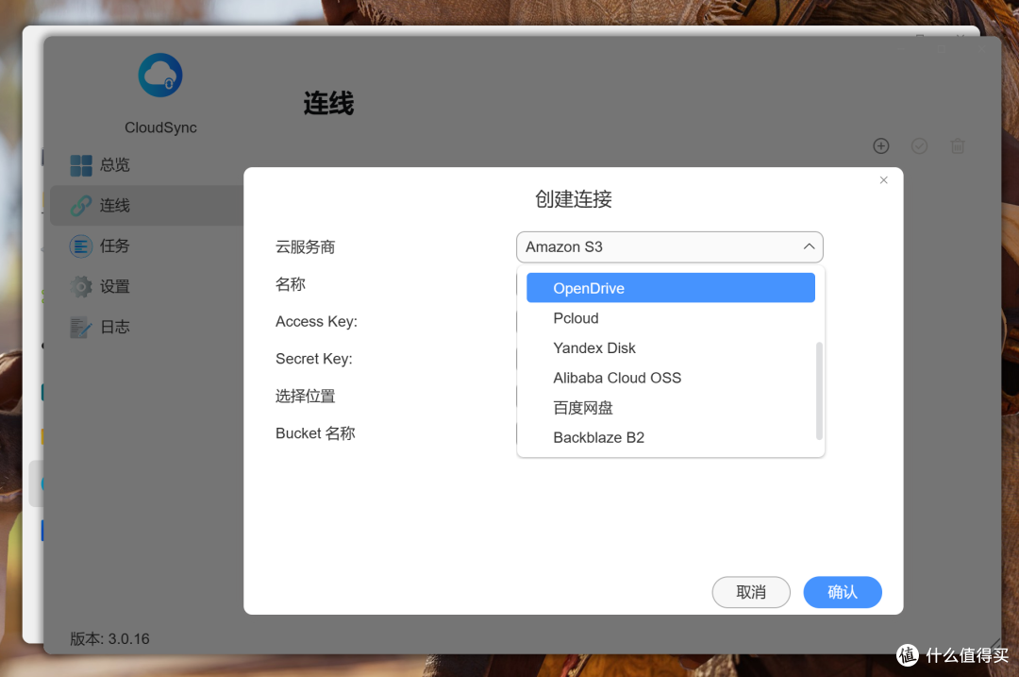The width and height of the screenshot is (1019, 677).
Task: Click the trash delete connection icon
Action: tap(958, 146)
